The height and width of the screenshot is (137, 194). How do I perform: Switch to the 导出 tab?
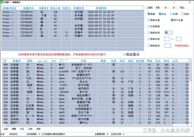(182, 8)
